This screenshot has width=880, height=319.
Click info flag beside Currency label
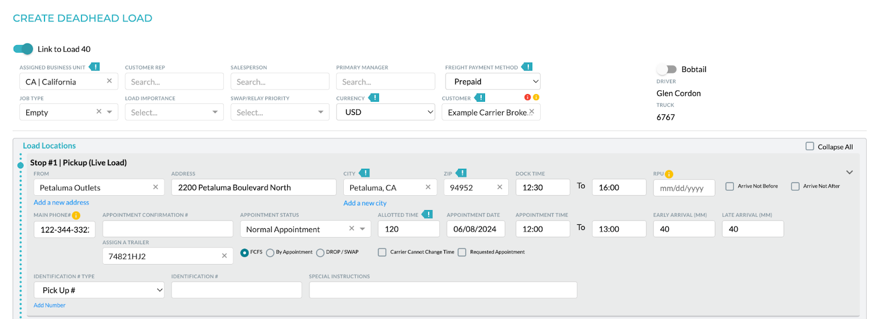(373, 98)
